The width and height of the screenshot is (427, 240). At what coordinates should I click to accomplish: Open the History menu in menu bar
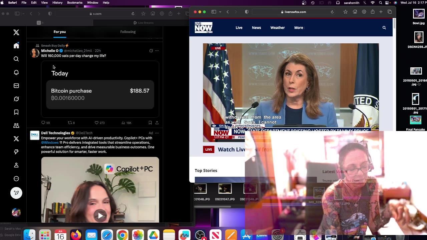(57, 3)
